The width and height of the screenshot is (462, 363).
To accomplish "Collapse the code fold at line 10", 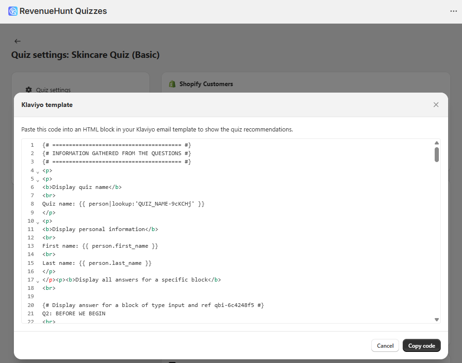I will pyautogui.click(x=37, y=222).
